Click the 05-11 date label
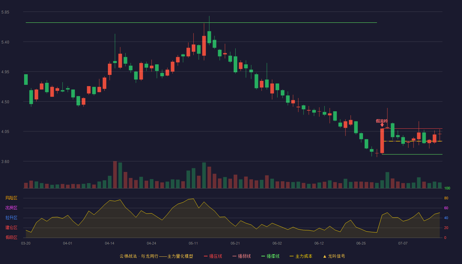Viewport: 462px width, 264px height. click(193, 243)
